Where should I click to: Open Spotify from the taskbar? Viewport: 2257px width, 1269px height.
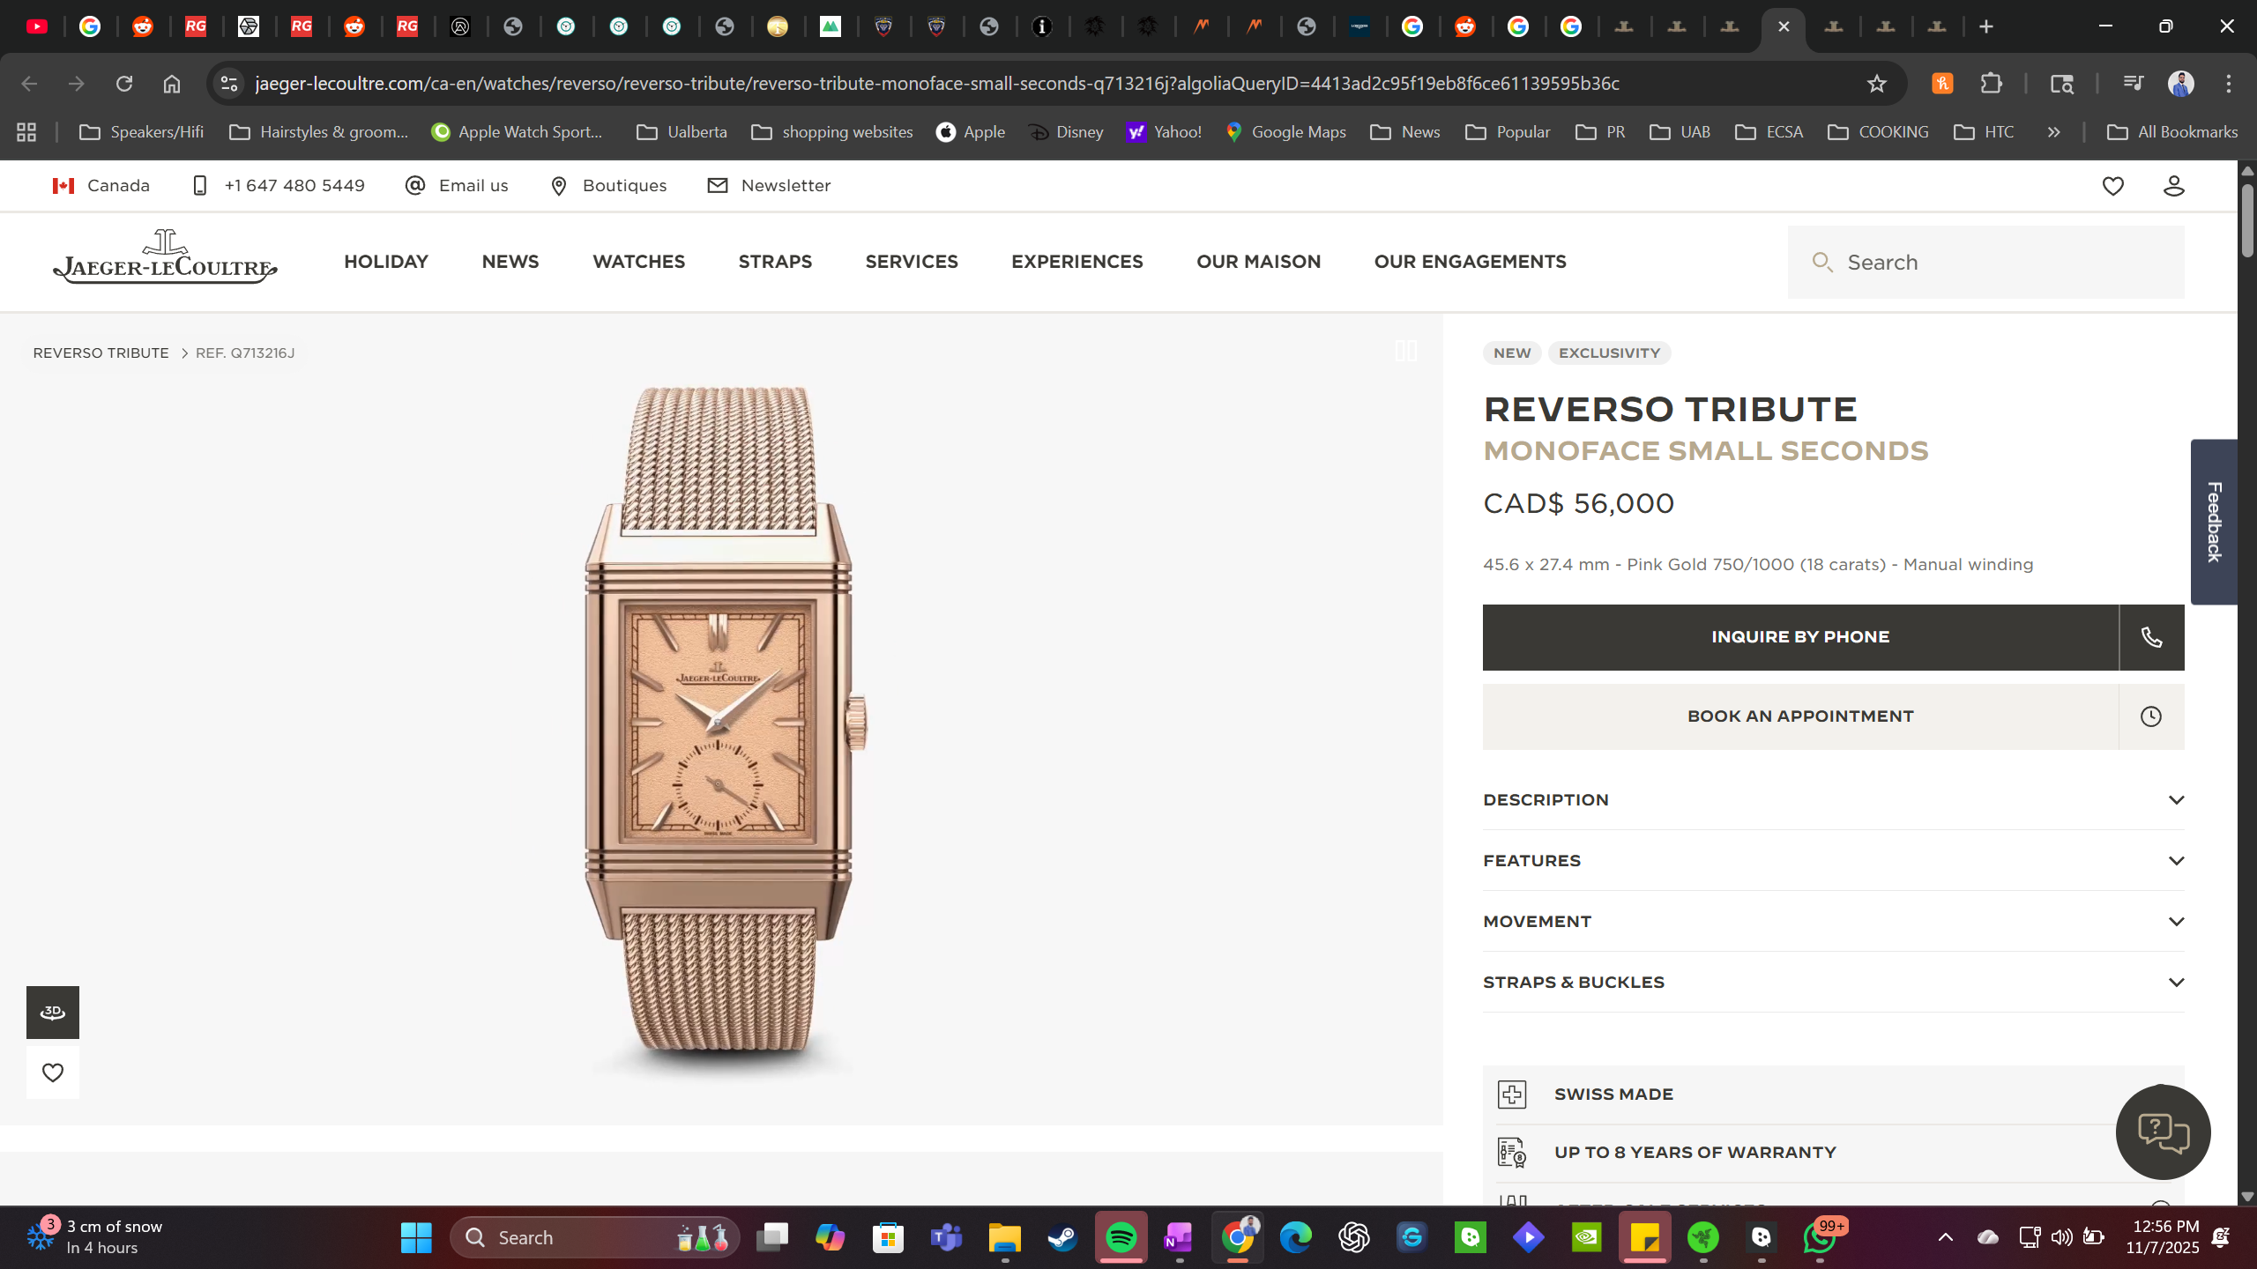click(x=1121, y=1237)
